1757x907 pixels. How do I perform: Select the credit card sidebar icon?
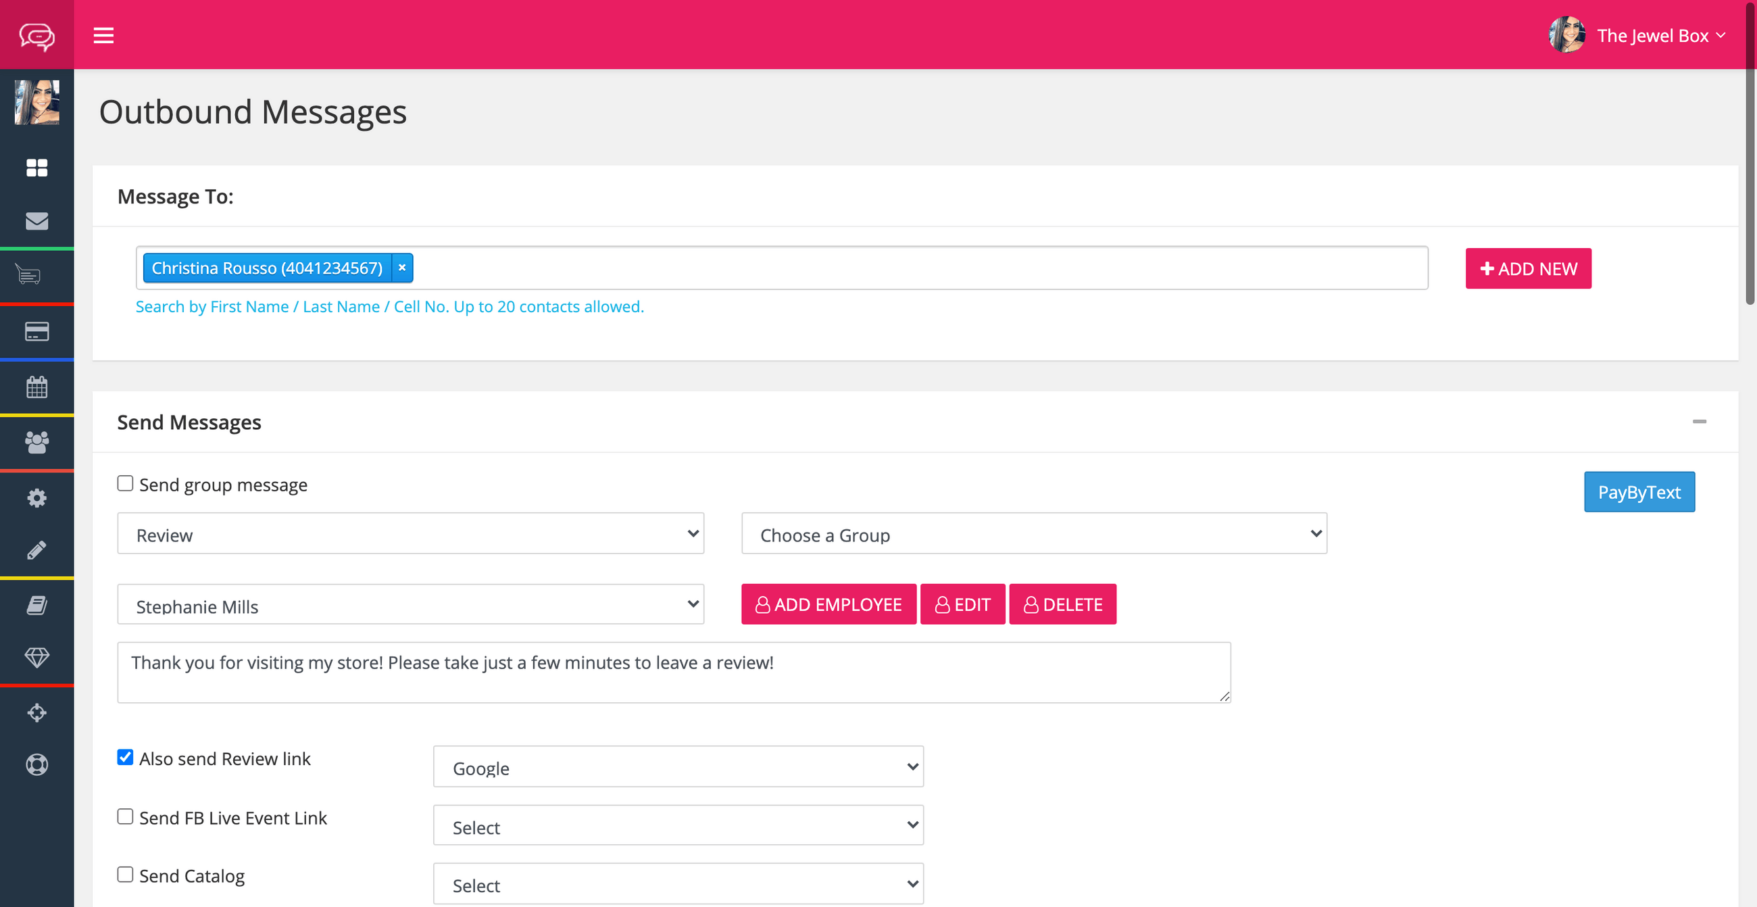[37, 331]
